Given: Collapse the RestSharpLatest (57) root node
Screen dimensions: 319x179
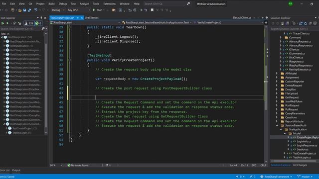Looking at the screenshot, I should pos(2,37).
